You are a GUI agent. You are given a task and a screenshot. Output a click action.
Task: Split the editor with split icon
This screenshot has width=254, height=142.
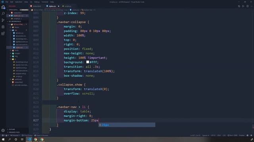click(x=248, y=6)
